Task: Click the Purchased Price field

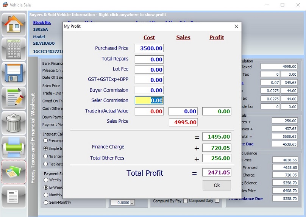Action: tap(149, 48)
